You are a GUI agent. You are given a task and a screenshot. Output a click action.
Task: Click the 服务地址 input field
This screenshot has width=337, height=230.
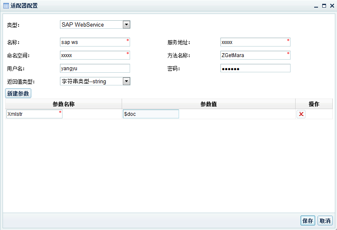click(255, 42)
